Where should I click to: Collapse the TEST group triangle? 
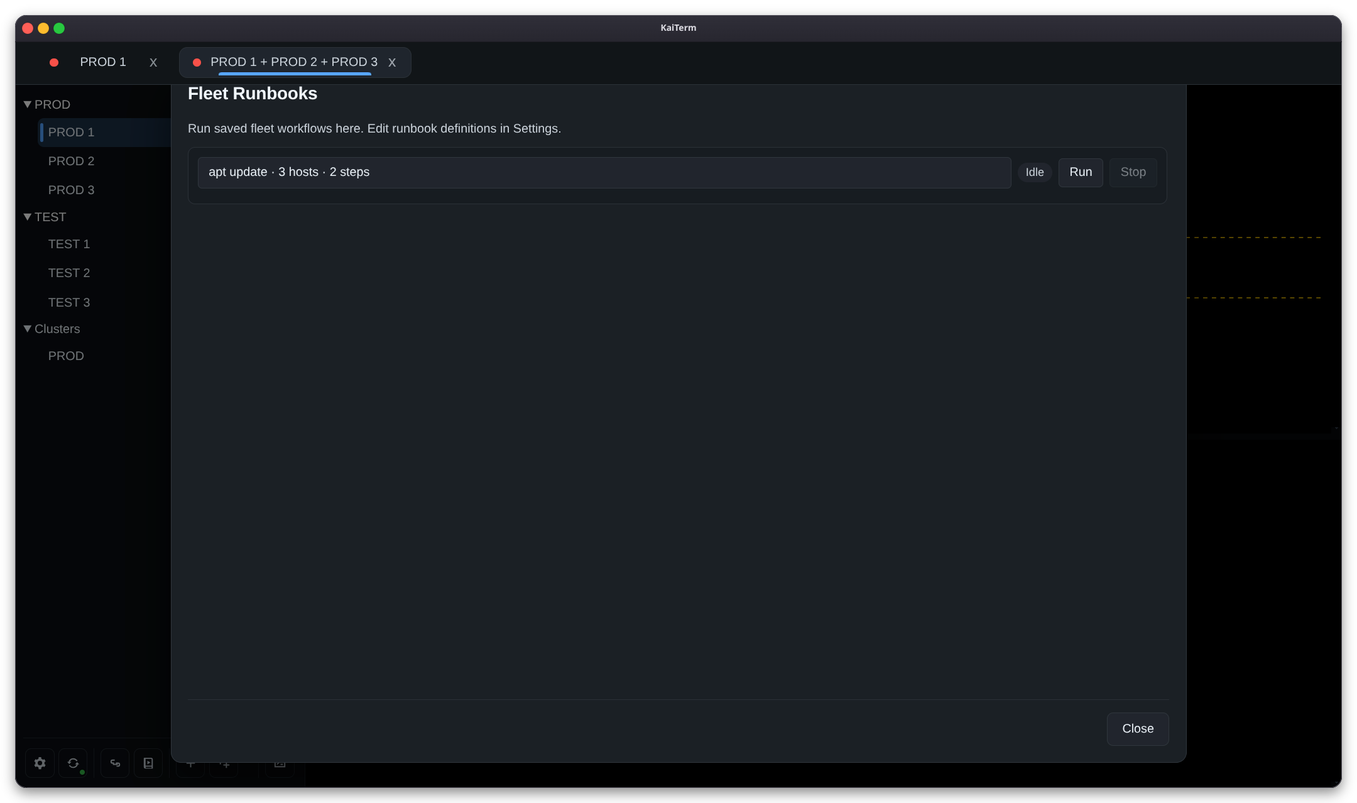click(28, 217)
